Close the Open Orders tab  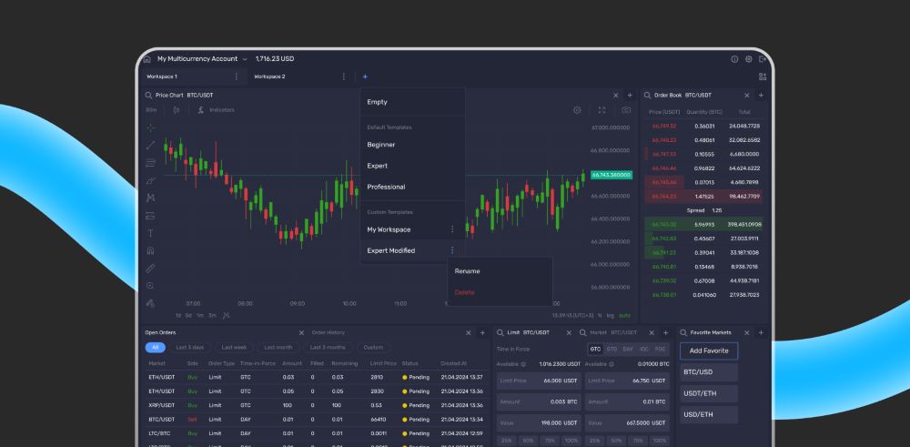coord(301,332)
